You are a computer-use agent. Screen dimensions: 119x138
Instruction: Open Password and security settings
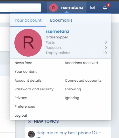click(x=34, y=89)
